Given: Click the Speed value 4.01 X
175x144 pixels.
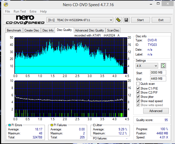Looking at the screenshot, I should click(x=164, y=137).
